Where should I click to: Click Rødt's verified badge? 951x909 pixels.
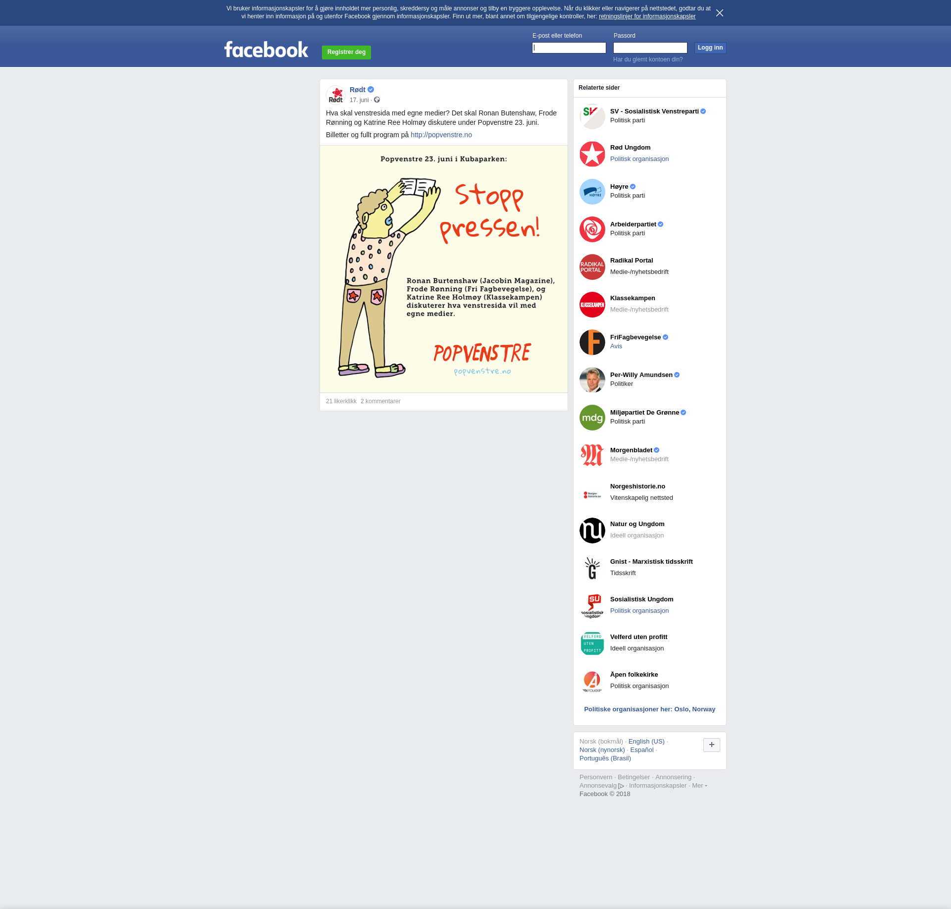coord(371,90)
